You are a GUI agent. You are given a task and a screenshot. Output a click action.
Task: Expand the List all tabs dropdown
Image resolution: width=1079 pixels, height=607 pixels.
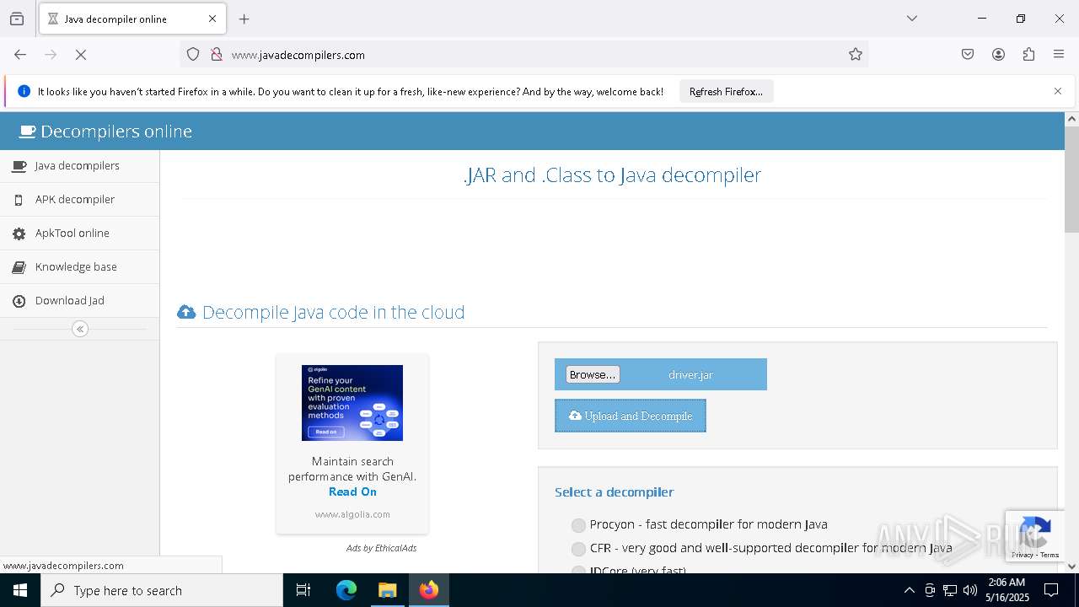pyautogui.click(x=911, y=19)
